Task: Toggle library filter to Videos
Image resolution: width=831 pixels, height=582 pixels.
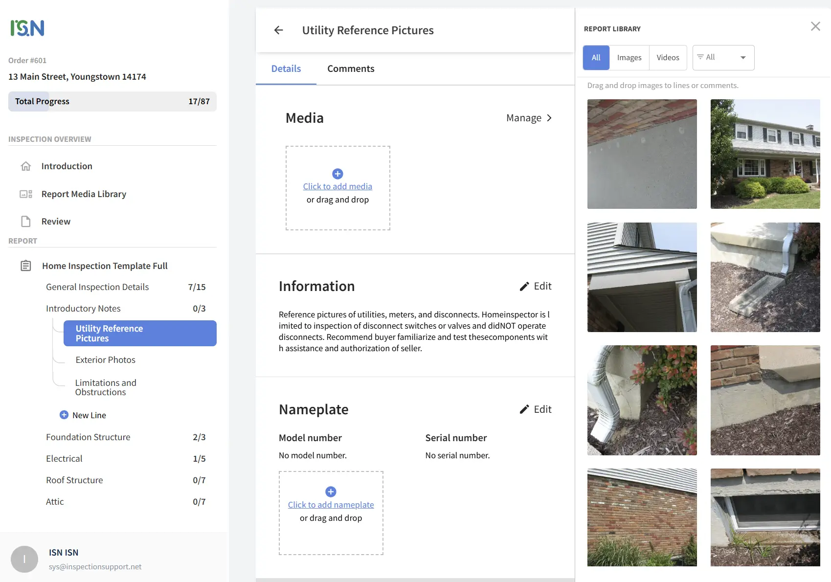Action: tap(668, 58)
